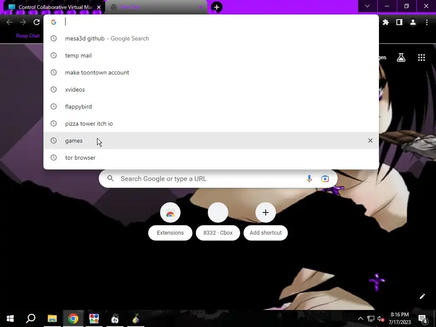Viewport: 436px width, 327px height.
Task: Open Chrome three-dot menu
Action: [427, 22]
